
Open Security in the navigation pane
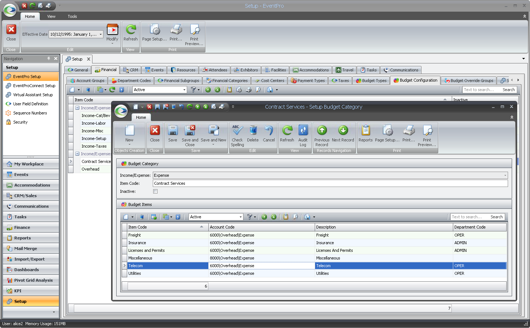click(20, 122)
